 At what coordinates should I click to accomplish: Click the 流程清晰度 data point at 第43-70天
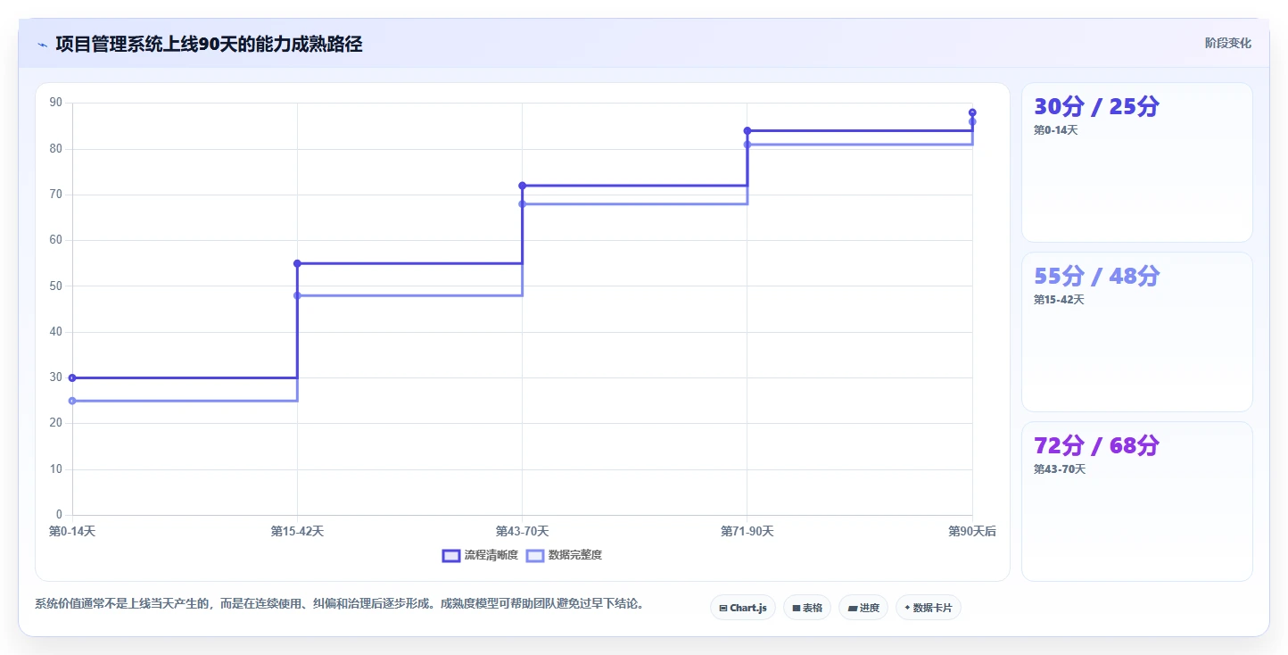coord(522,186)
